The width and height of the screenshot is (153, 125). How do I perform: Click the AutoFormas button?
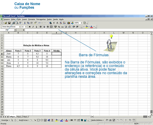point(24,120)
